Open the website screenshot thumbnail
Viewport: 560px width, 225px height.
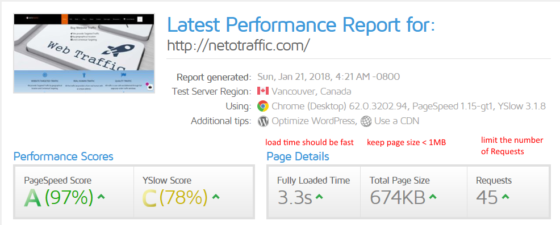coord(84,53)
